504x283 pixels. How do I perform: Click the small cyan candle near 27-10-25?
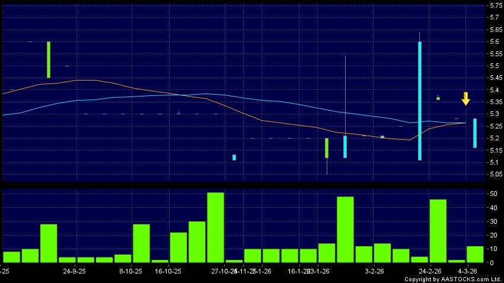[234, 157]
